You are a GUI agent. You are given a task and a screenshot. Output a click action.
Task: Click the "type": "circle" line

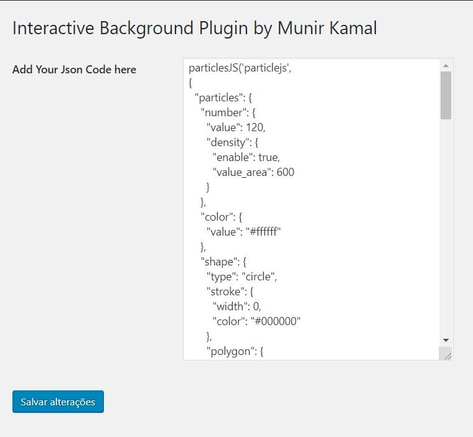pyautogui.click(x=241, y=277)
